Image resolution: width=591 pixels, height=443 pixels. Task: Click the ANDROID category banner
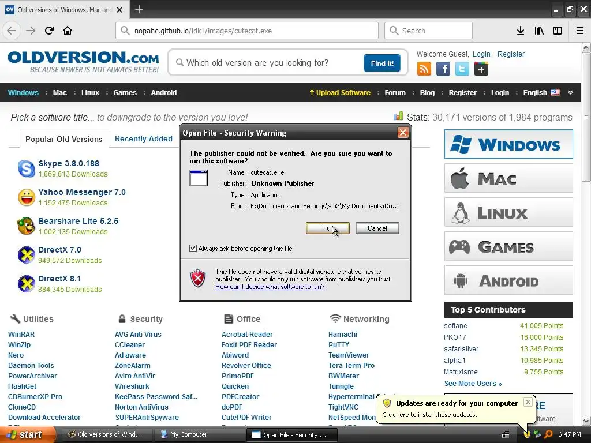(x=508, y=280)
